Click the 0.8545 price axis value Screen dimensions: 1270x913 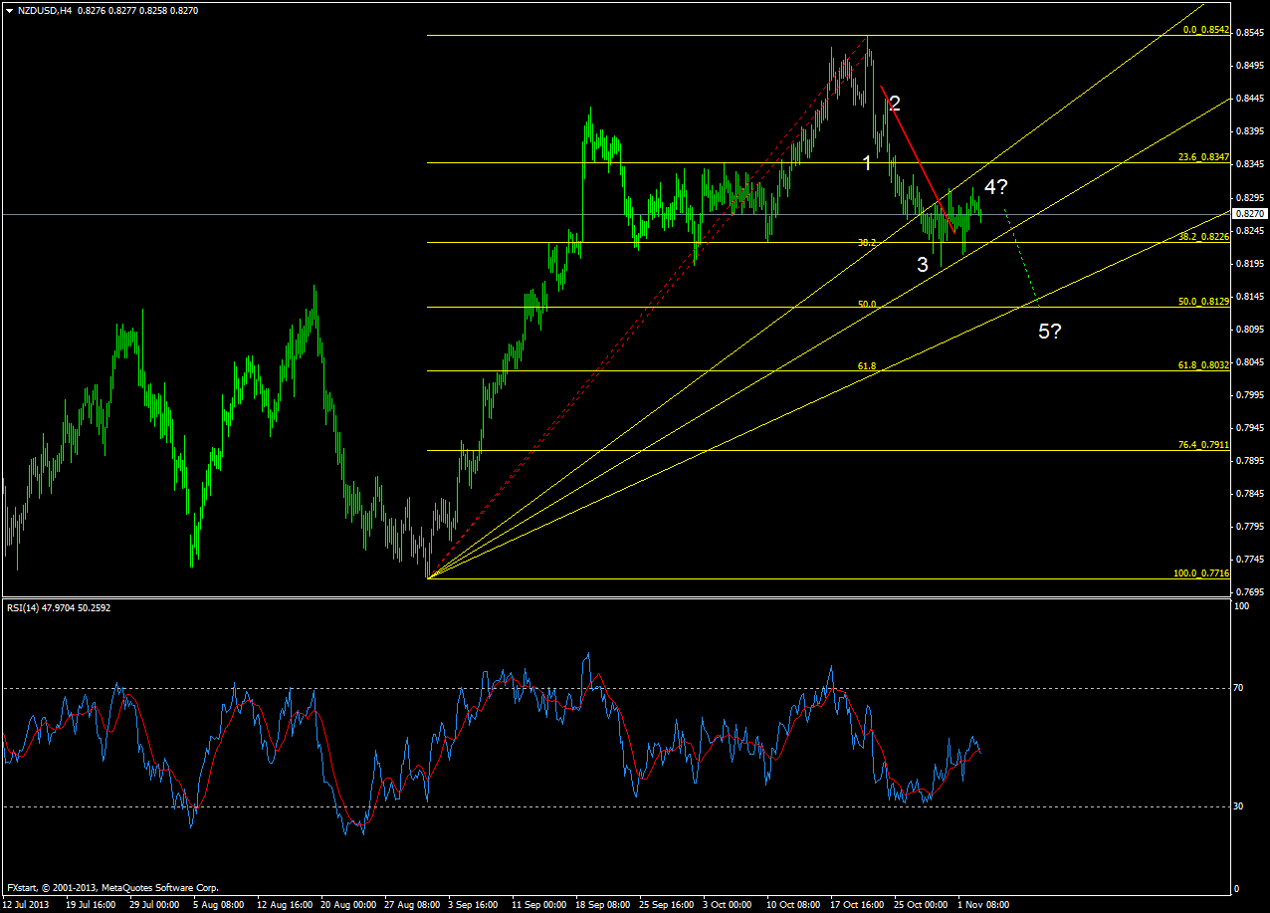[1250, 32]
